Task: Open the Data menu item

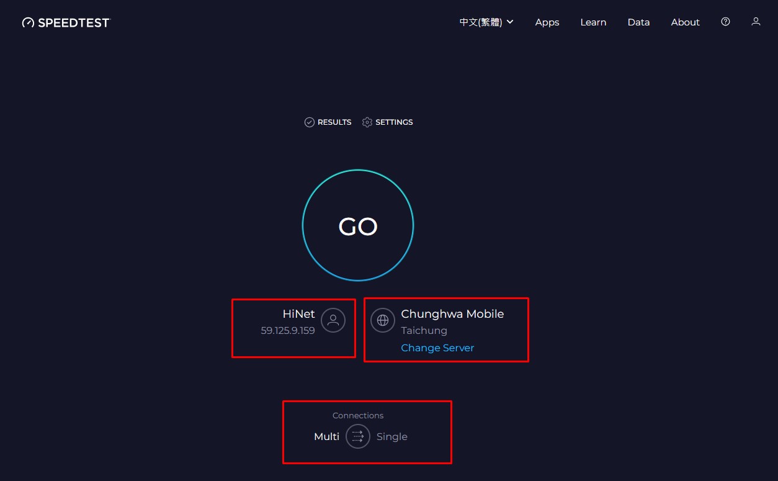Action: [x=638, y=22]
